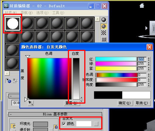Click the Put Material to Scene icon

(x=15, y=81)
